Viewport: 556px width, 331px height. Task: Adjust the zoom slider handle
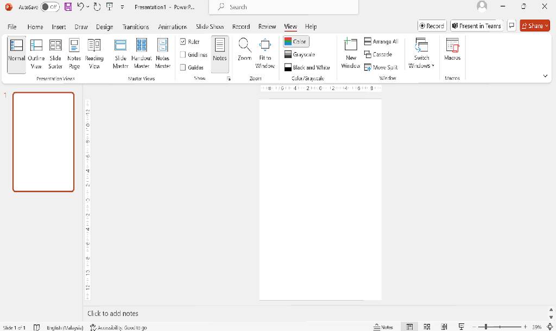(x=486, y=327)
